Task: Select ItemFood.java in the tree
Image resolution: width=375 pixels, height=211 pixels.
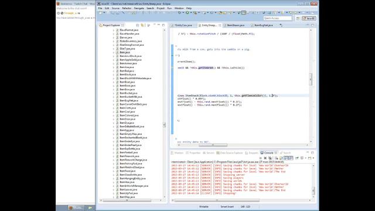Action: click(128, 171)
